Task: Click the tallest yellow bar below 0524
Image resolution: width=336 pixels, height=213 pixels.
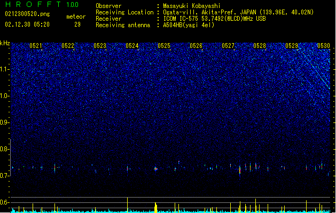Action: click(128, 205)
